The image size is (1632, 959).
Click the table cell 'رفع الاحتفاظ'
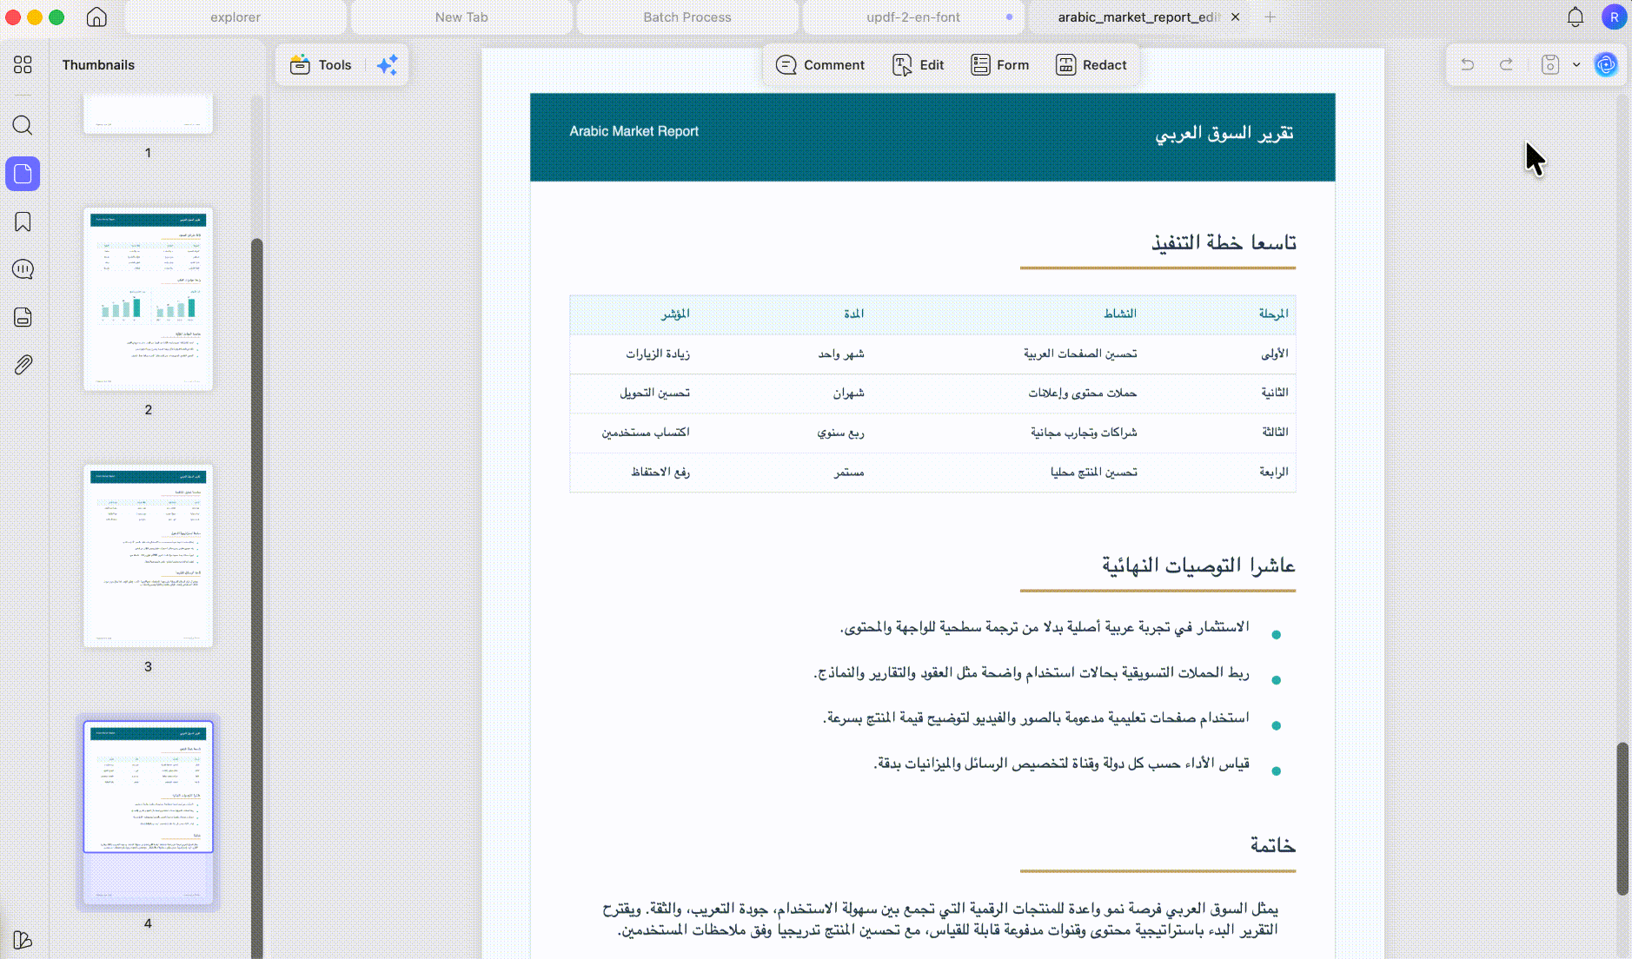[x=660, y=472]
